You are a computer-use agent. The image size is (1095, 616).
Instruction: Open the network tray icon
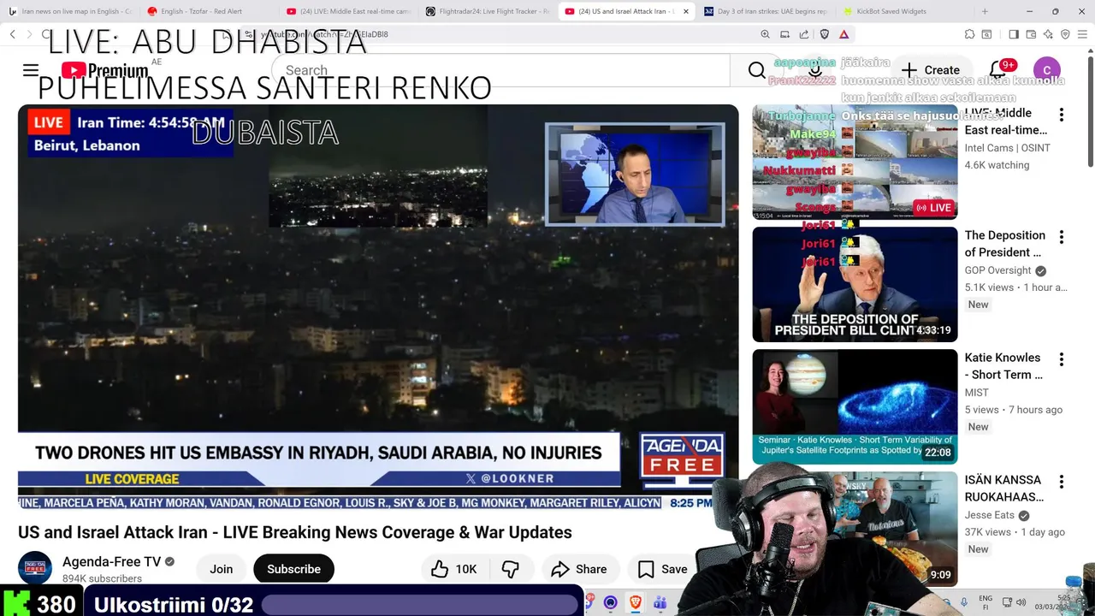pyautogui.click(x=1008, y=602)
